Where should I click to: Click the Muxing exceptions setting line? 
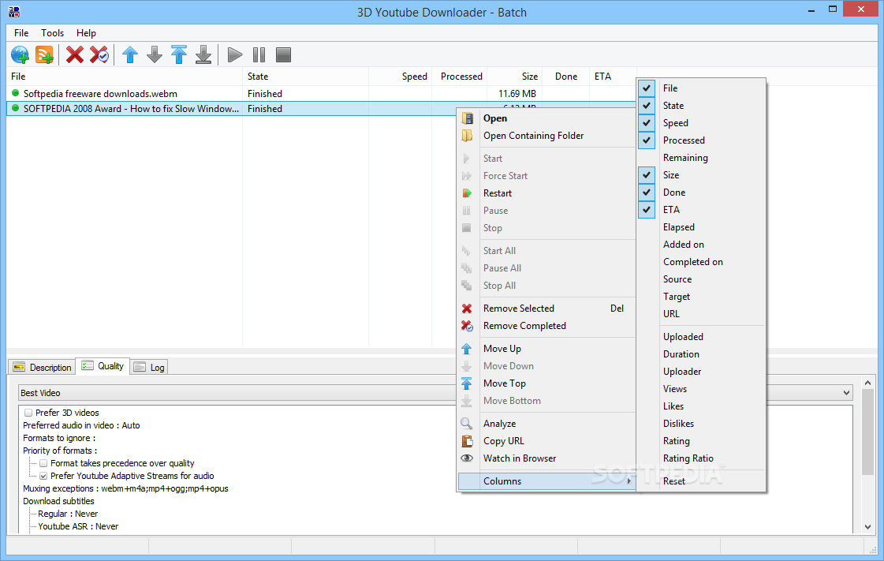pyautogui.click(x=125, y=489)
